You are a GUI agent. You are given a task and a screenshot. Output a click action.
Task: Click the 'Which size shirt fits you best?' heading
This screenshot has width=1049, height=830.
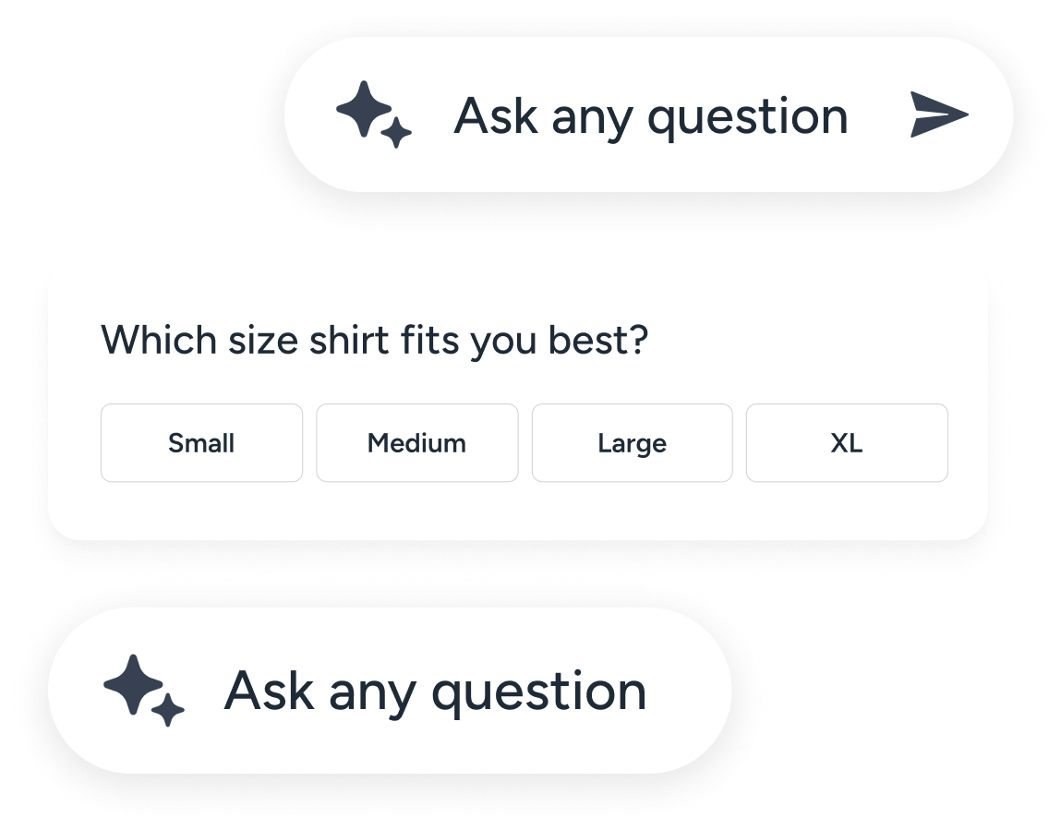(374, 340)
